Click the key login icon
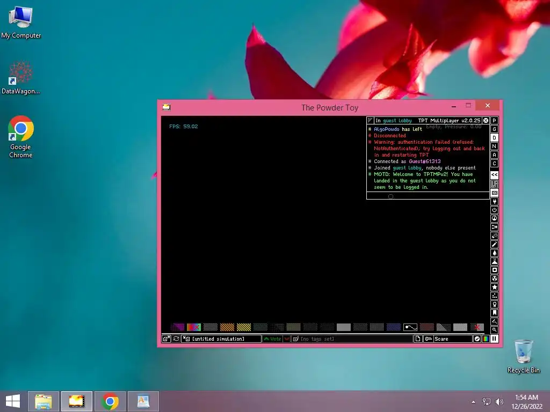This screenshot has width=550, height=412. (x=428, y=339)
